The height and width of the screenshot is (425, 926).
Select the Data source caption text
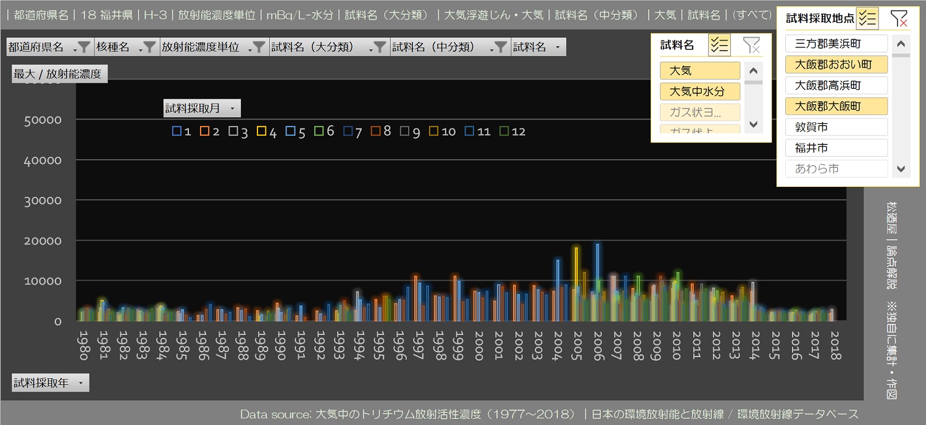[549, 414]
